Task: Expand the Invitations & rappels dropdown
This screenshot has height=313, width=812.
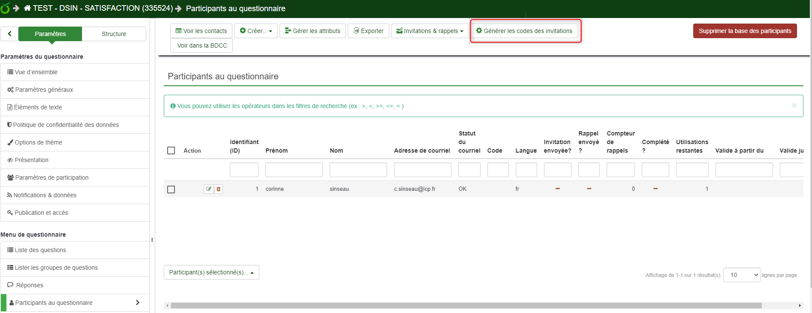Action: [x=430, y=31]
